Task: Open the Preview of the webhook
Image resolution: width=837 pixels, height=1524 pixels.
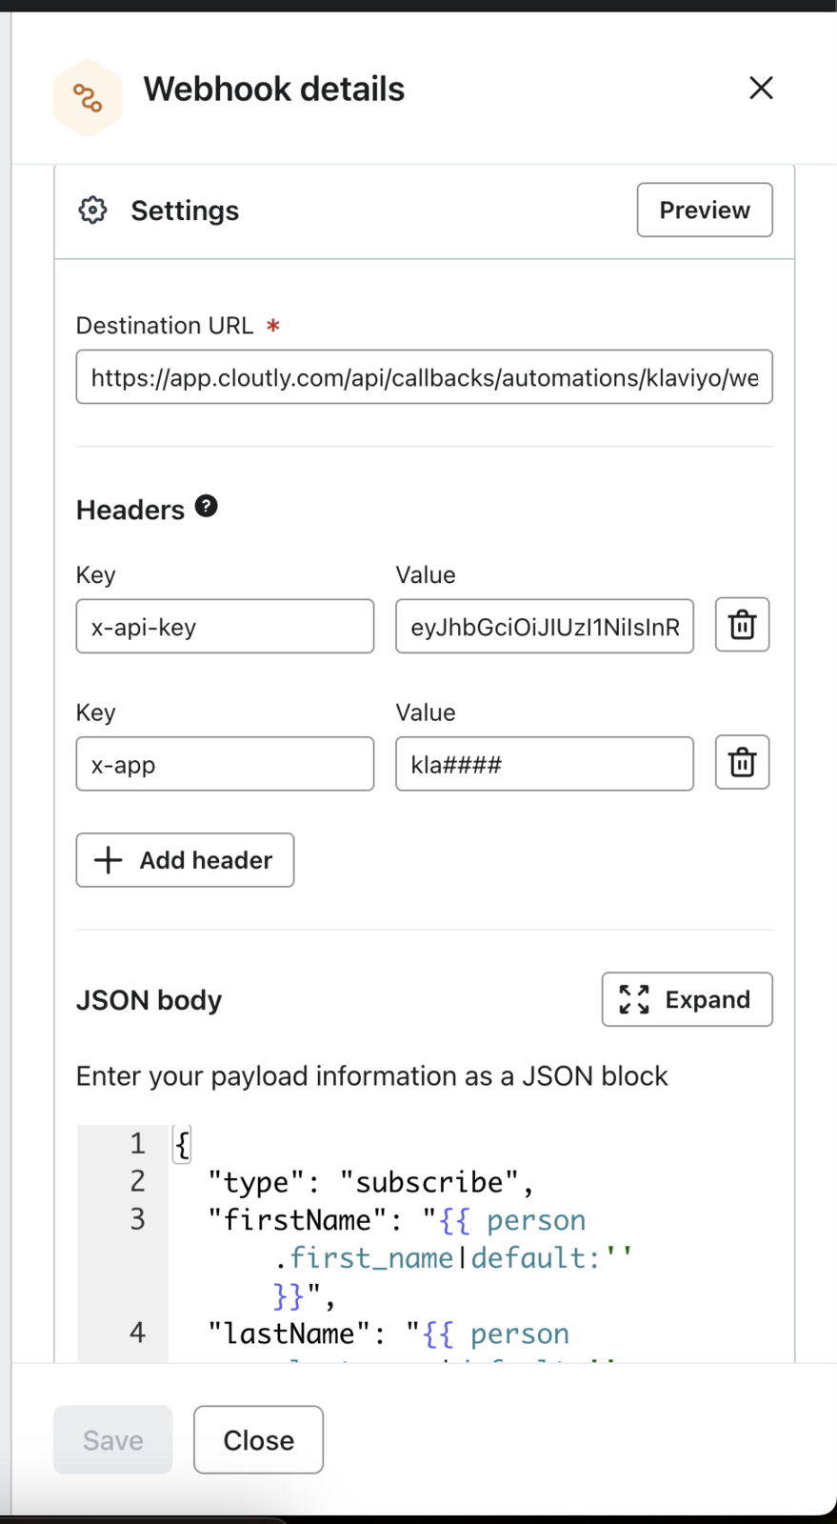Action: 704,211
